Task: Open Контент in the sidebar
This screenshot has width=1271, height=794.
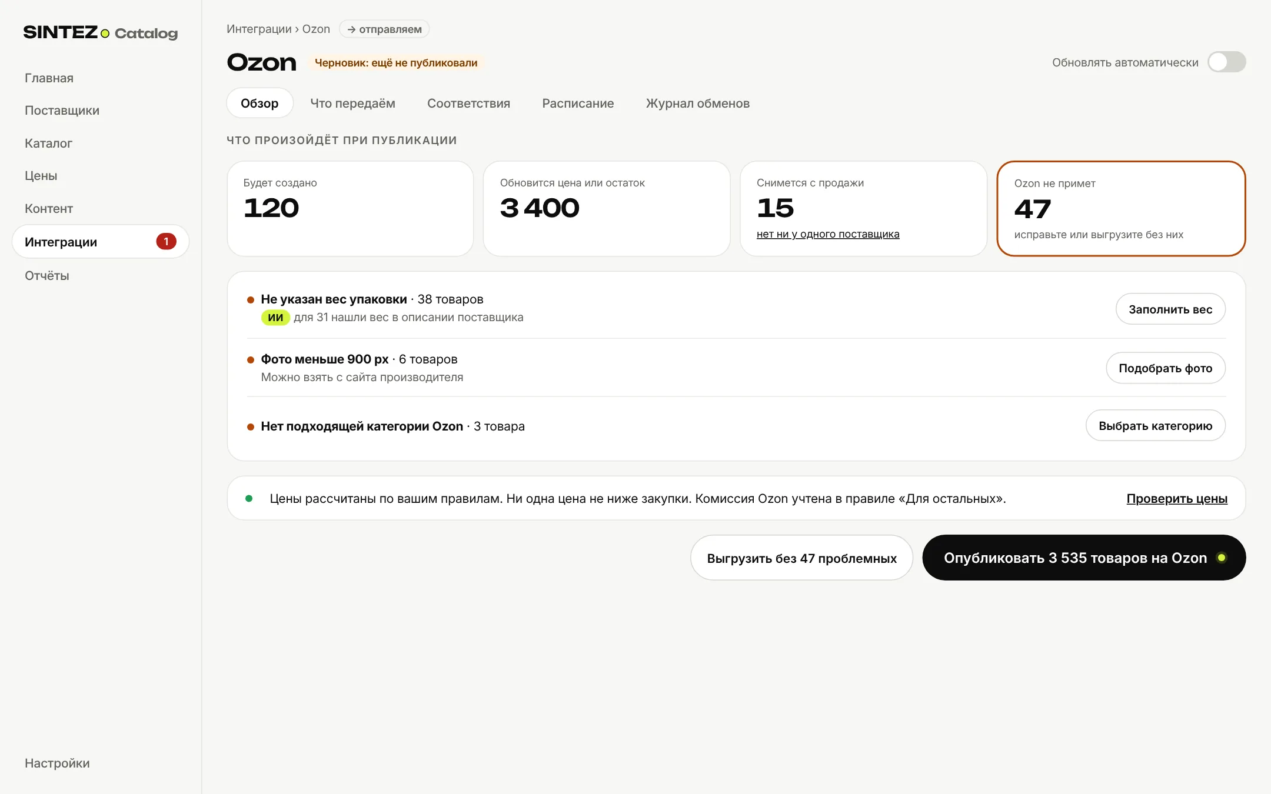Action: point(49,208)
